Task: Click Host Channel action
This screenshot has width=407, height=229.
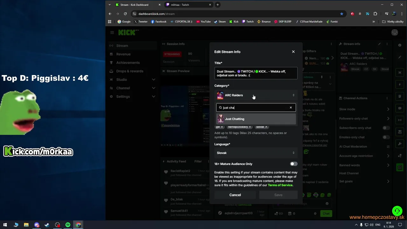Action: point(349,173)
